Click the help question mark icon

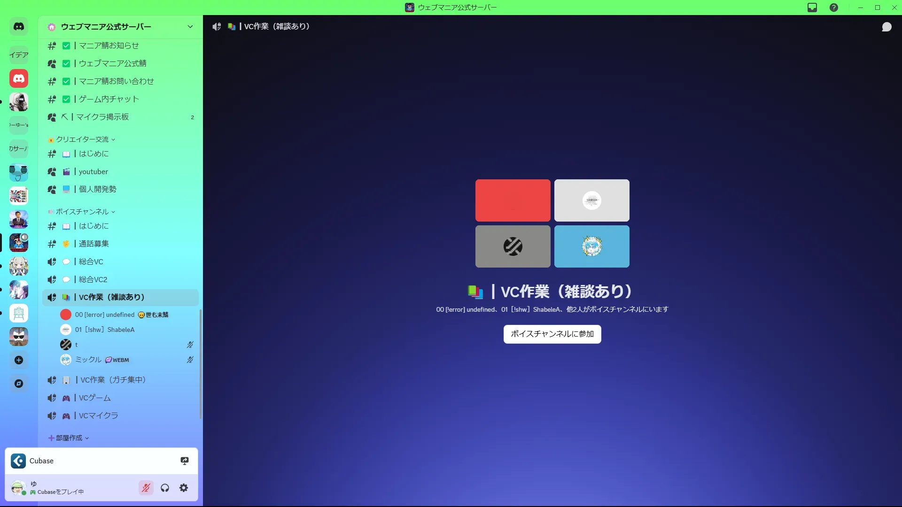pos(834,8)
